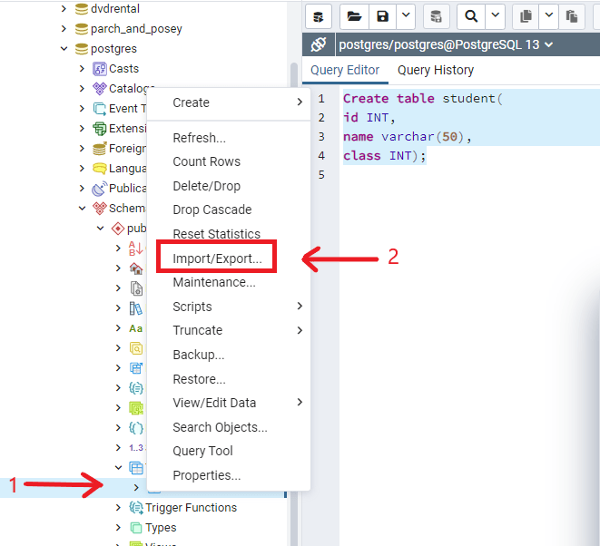Click the Trigger Functions node icon
600x546 pixels.
tap(136, 508)
